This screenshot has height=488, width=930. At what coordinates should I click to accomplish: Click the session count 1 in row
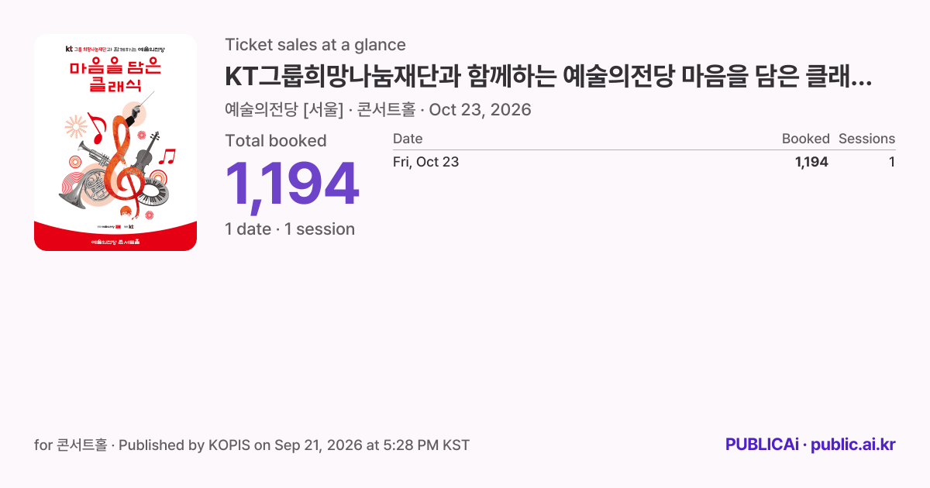(x=892, y=162)
